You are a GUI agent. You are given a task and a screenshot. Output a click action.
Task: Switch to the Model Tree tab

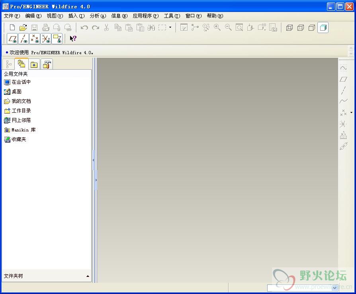coord(9,64)
